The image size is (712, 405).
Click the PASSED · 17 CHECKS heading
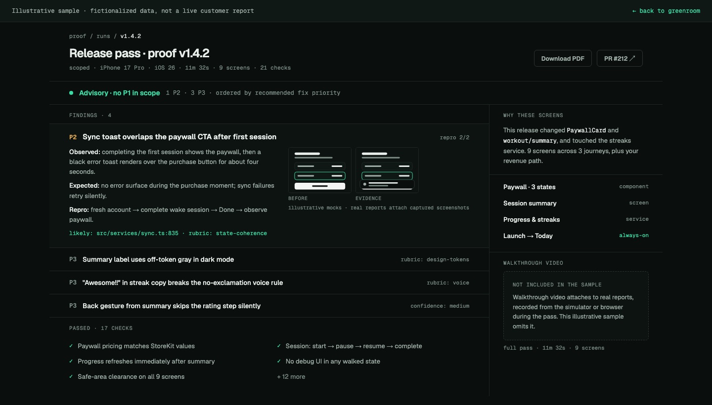[101, 328]
